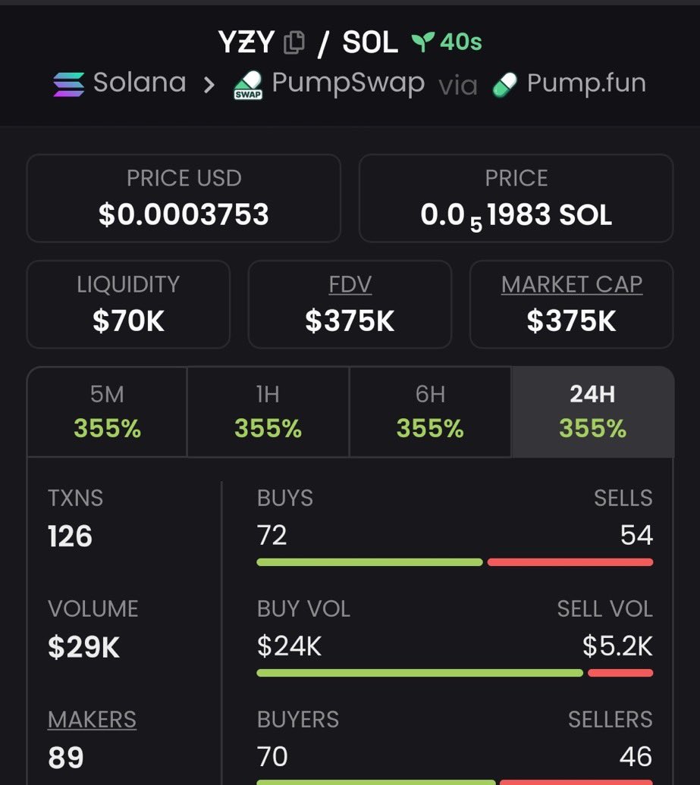This screenshot has height=785, width=700.
Task: Click the LIQUIDITY $70K box
Action: (x=128, y=305)
